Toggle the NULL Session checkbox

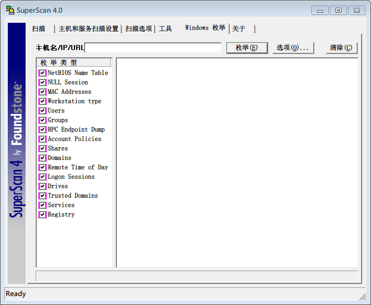(42, 82)
